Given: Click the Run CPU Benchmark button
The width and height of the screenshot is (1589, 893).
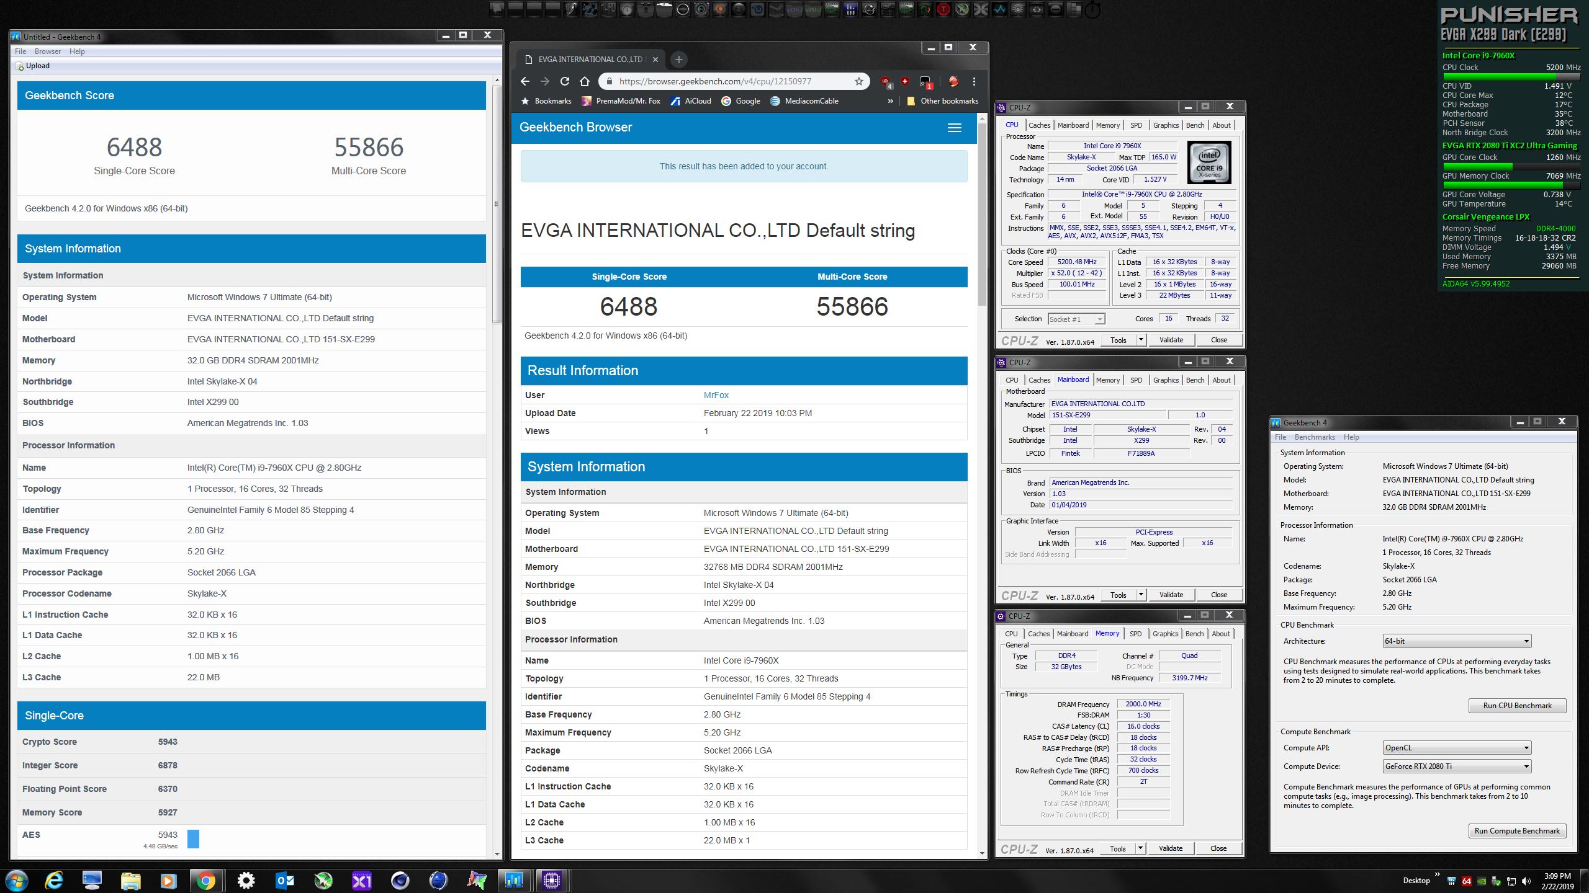Looking at the screenshot, I should pos(1516,706).
